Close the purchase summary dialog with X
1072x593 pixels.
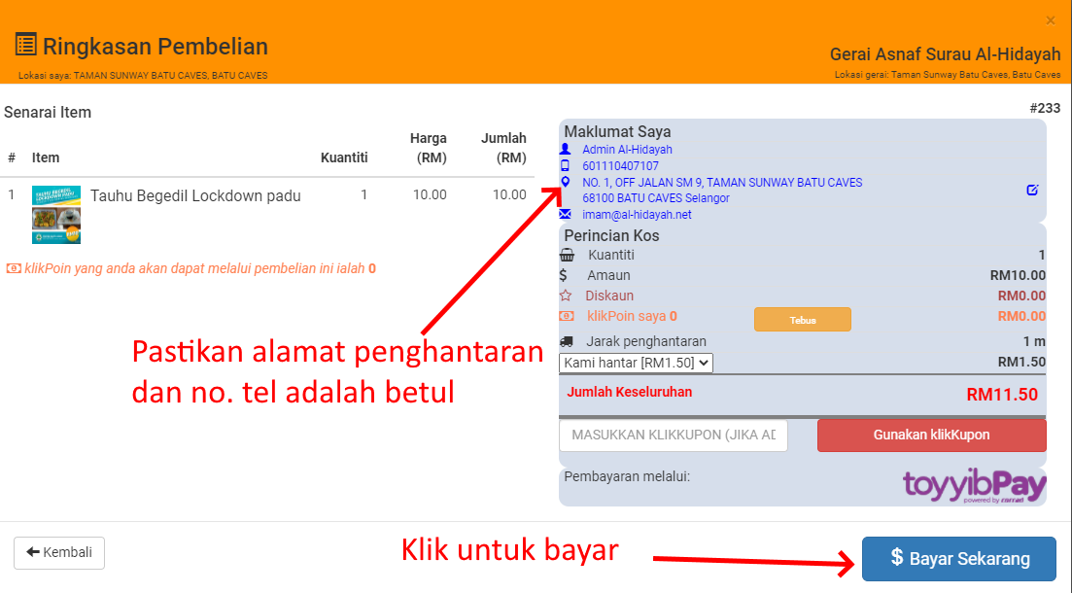pos(1050,20)
